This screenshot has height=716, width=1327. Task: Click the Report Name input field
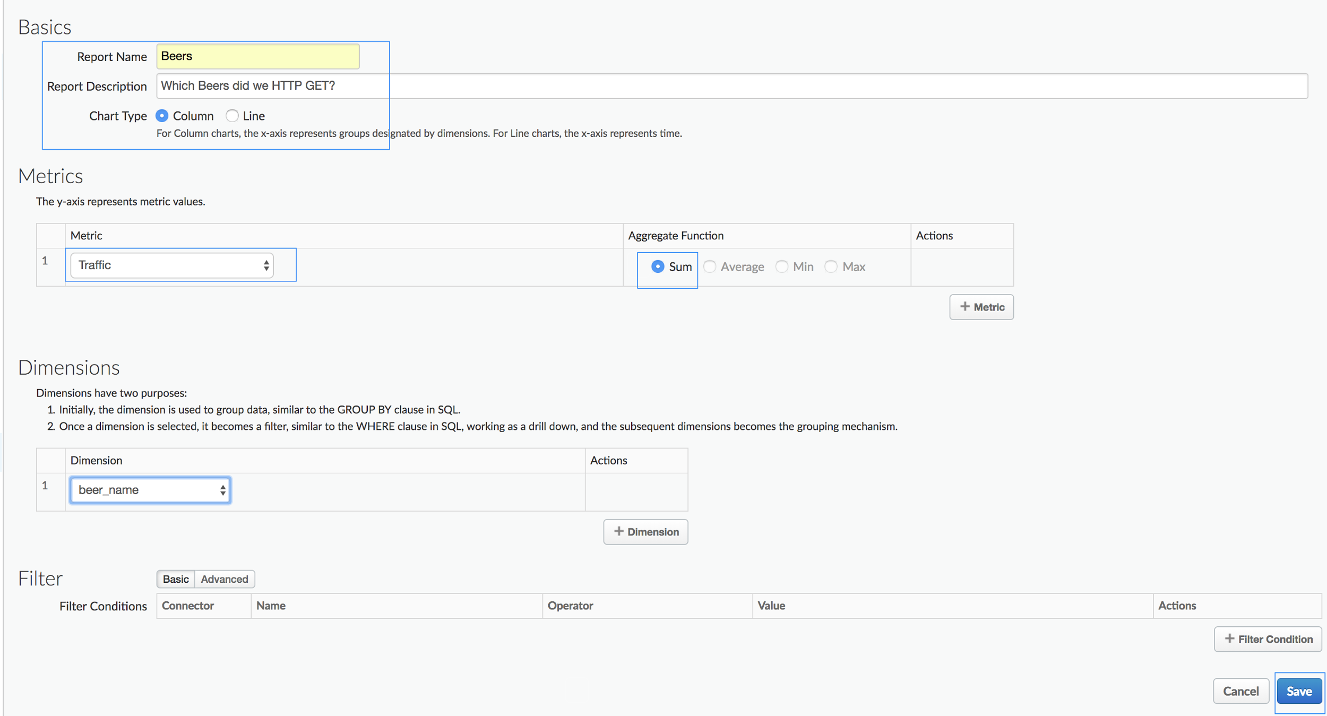coord(257,56)
